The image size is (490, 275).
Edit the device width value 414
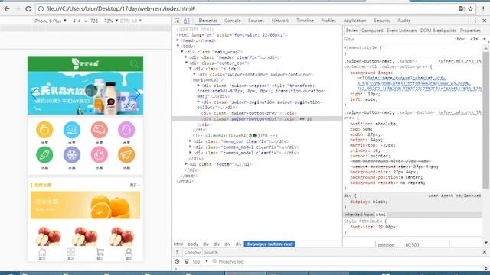(77, 21)
